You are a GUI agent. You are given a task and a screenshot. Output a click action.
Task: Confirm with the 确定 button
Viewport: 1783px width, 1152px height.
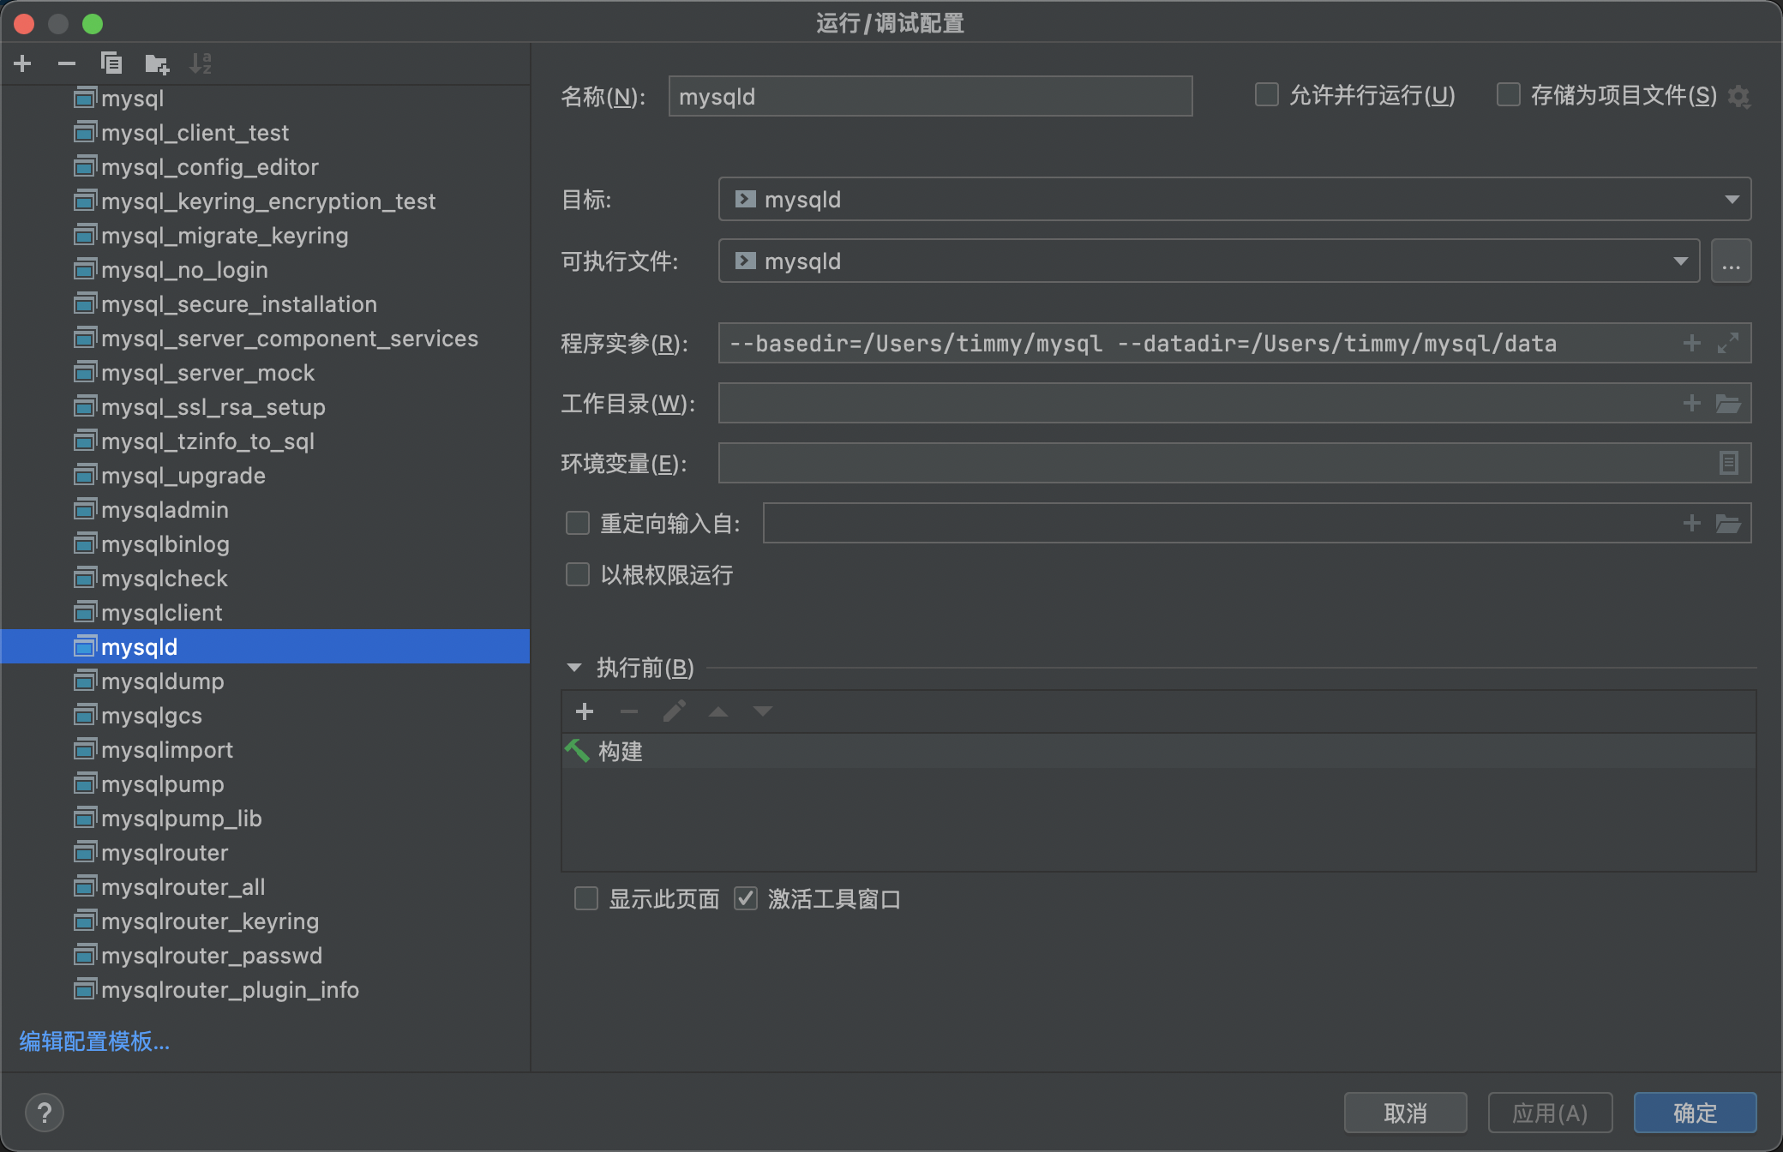[x=1695, y=1113]
